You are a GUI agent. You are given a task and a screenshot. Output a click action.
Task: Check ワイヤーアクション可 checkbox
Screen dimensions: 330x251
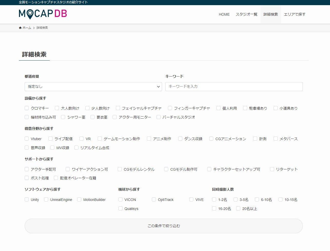click(x=68, y=169)
